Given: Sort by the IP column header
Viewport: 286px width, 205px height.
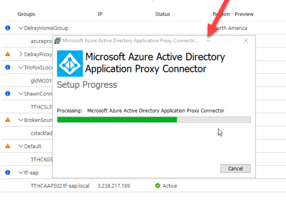Looking at the screenshot, I should pos(100,14).
